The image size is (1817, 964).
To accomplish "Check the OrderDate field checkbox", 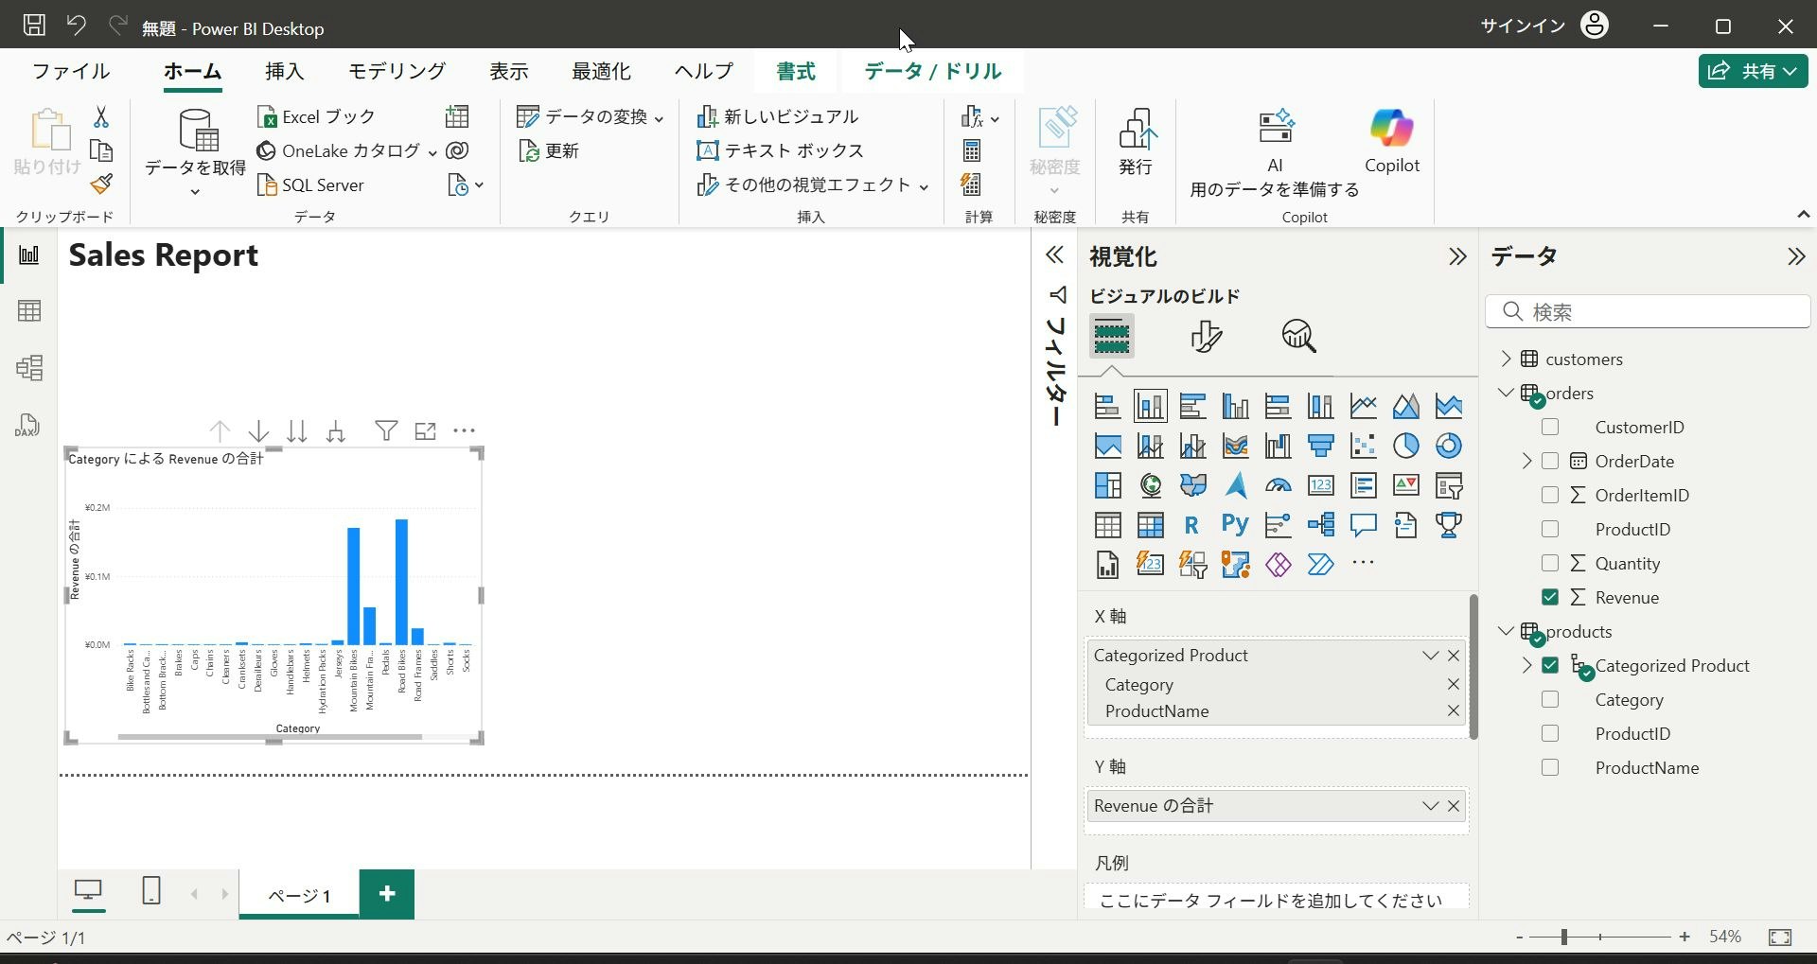I will click(1550, 461).
